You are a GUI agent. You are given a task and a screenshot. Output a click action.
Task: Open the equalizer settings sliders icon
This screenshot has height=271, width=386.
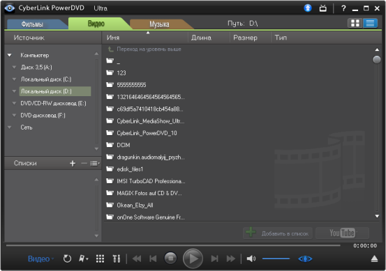tap(117, 258)
